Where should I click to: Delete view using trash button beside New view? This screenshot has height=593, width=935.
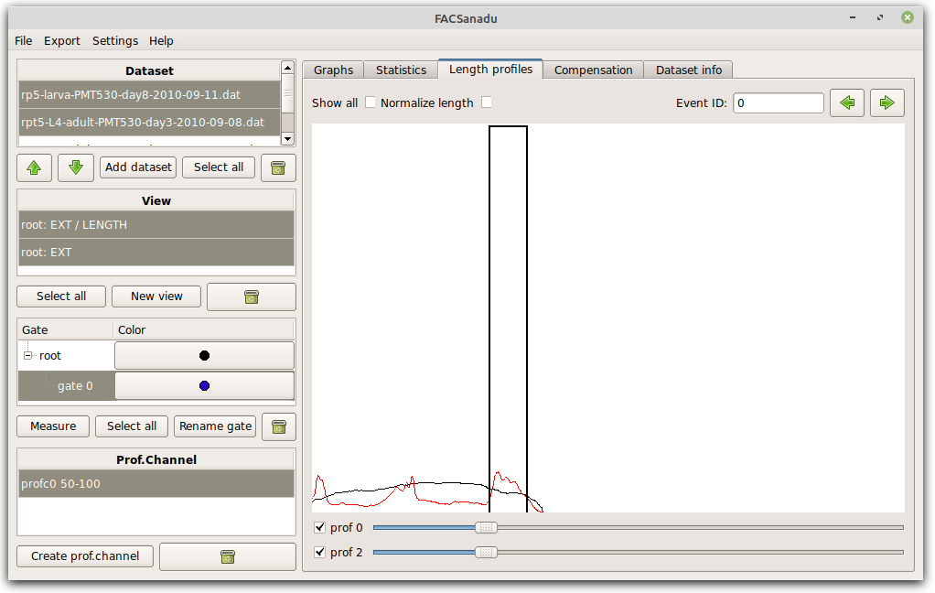pyautogui.click(x=251, y=296)
